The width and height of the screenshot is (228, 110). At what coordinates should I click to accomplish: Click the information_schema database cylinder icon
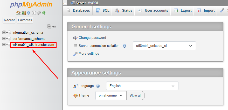click(9, 33)
